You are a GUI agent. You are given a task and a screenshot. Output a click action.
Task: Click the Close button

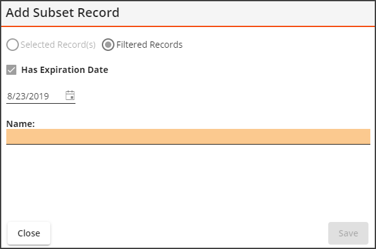coord(29,233)
